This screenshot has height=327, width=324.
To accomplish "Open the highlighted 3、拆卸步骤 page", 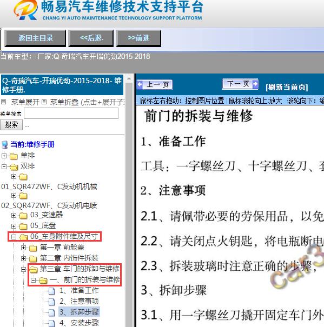I will [x=79, y=312].
